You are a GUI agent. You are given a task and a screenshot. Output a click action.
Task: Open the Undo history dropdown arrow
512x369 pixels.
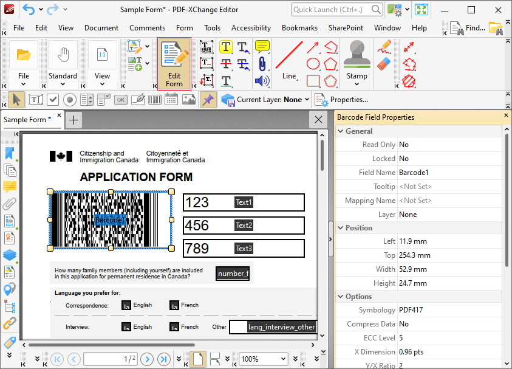pos(41,10)
